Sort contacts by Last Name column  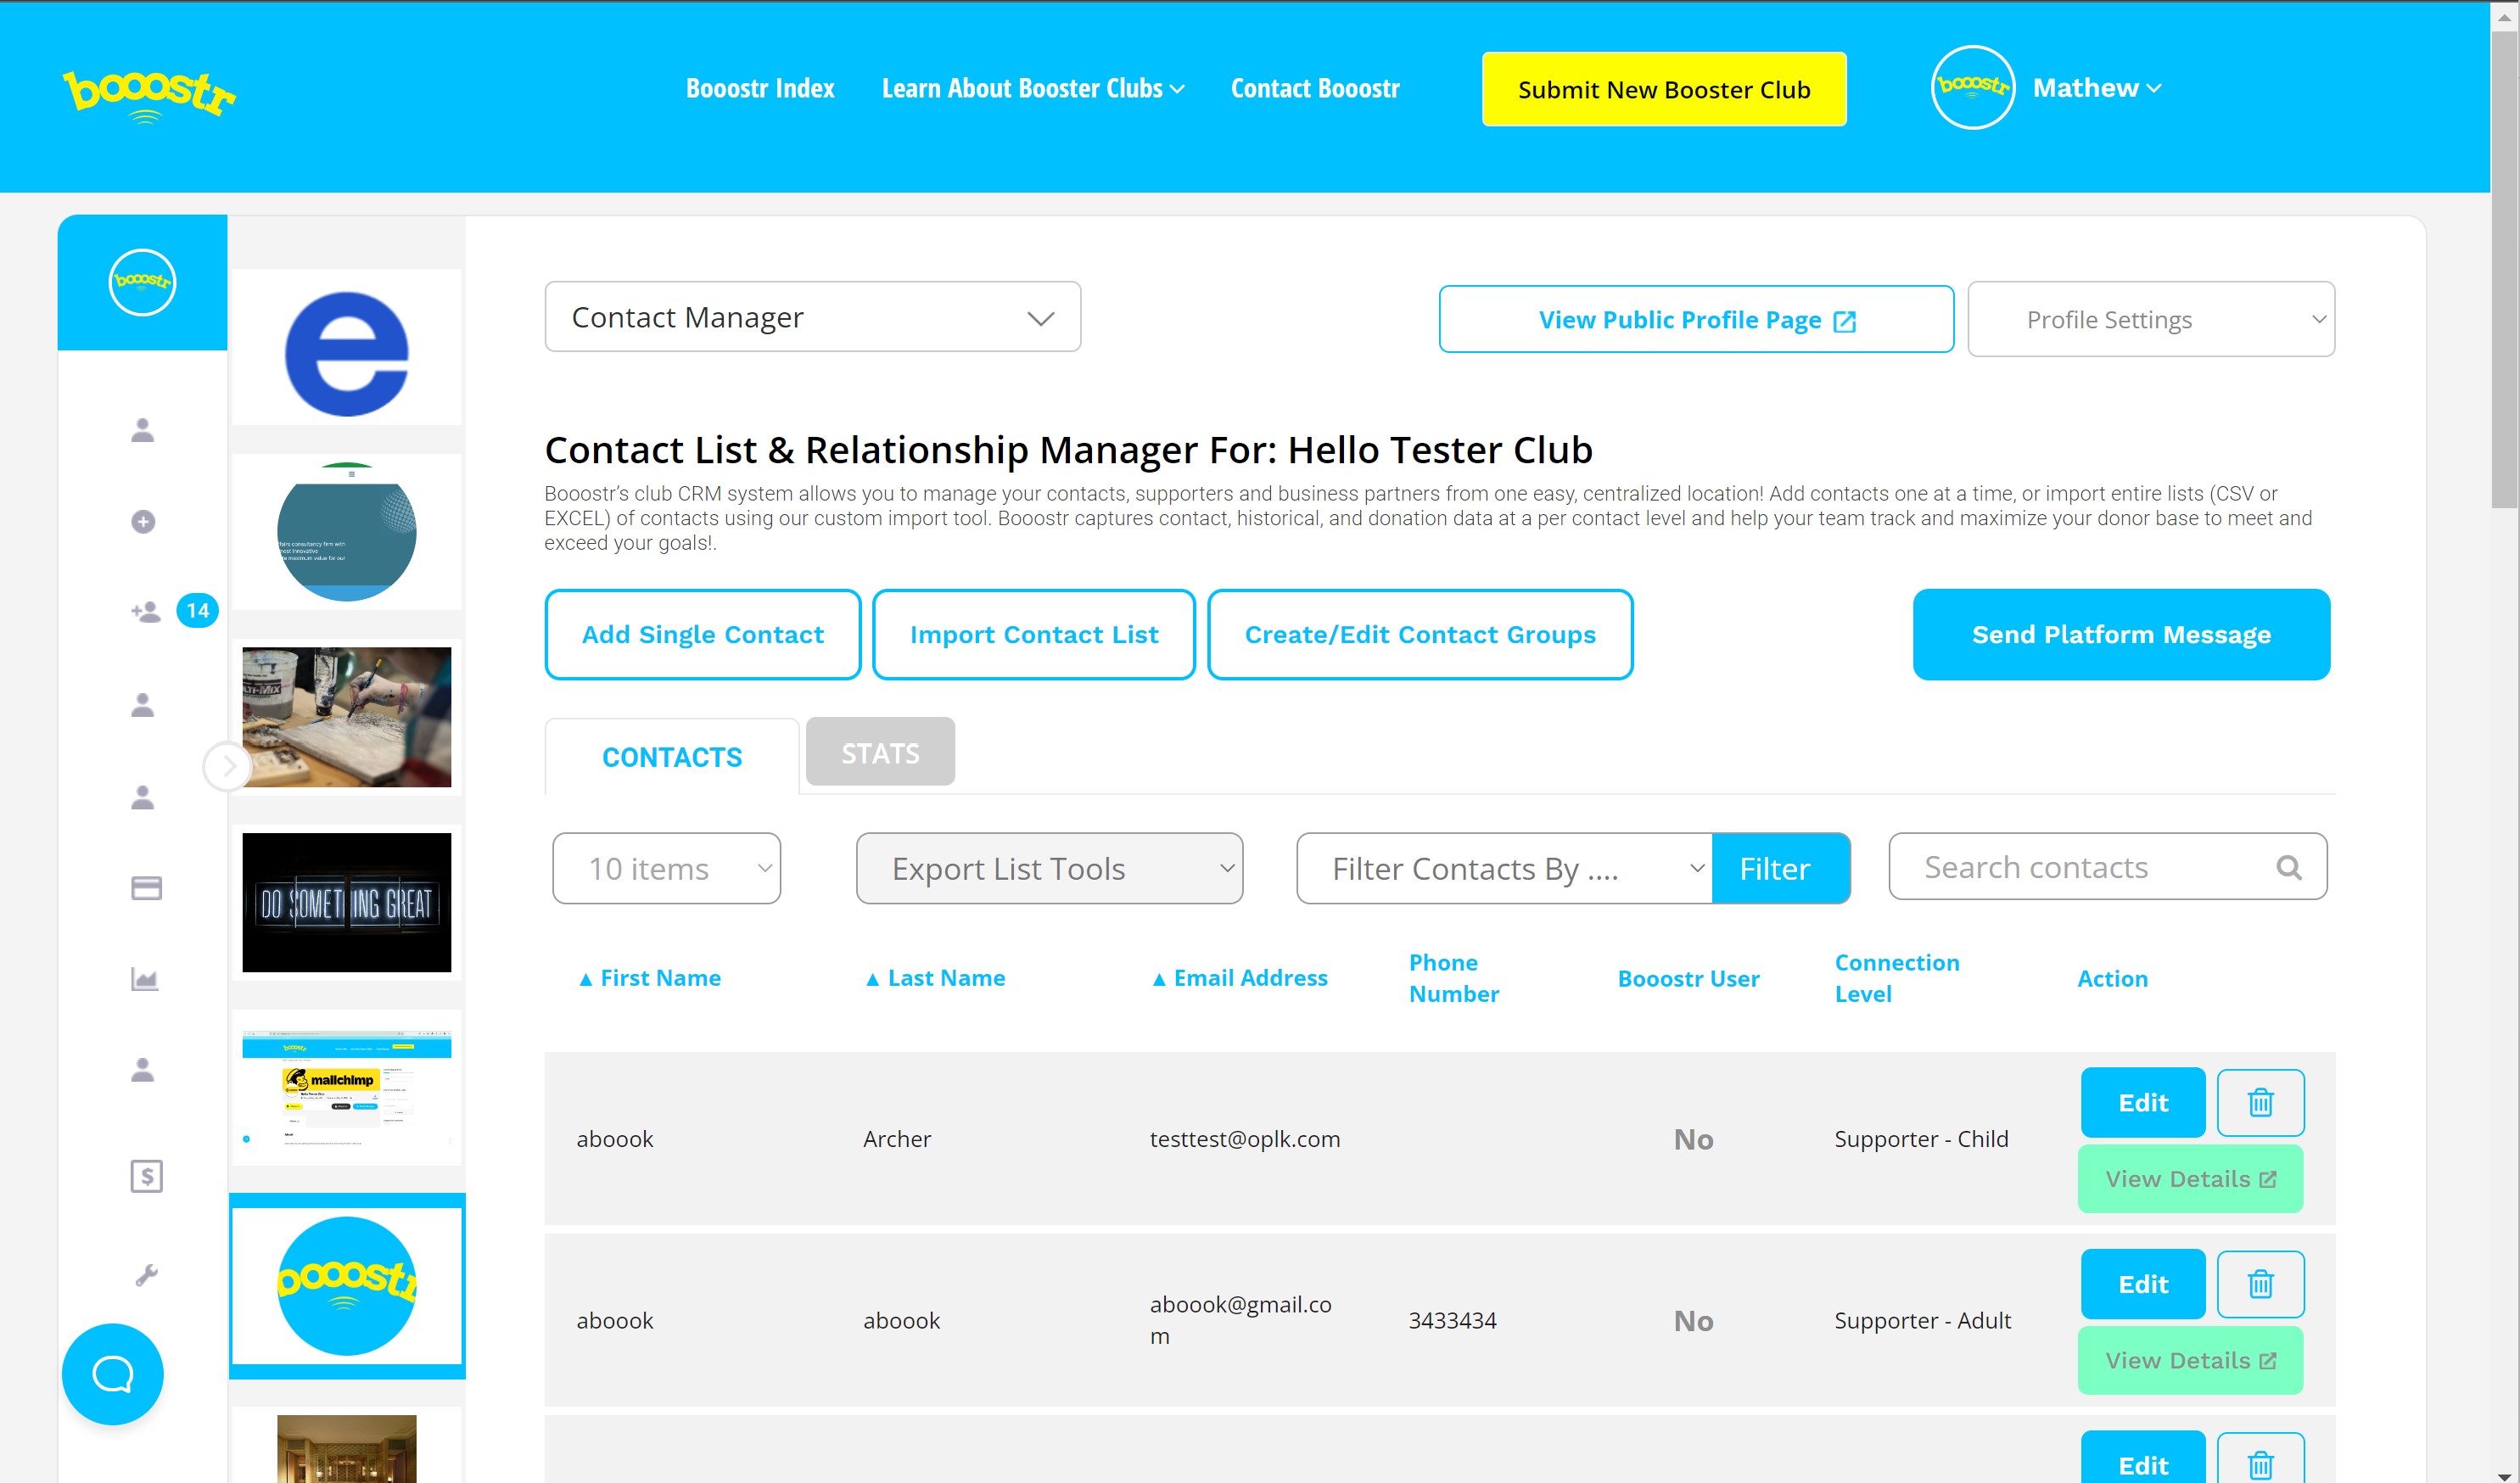pos(935,978)
